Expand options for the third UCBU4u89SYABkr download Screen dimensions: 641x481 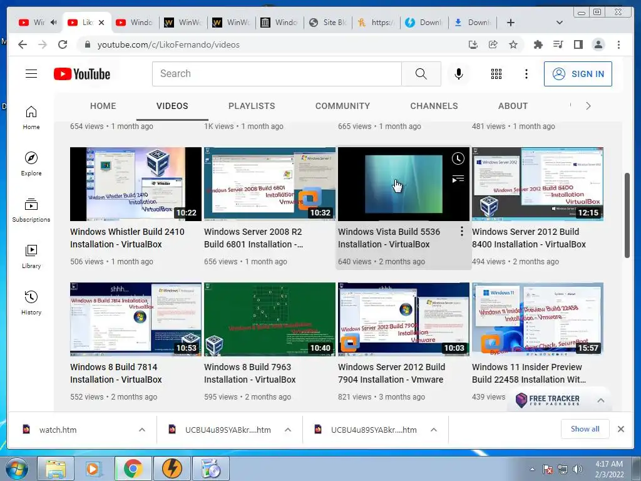pyautogui.click(x=434, y=430)
